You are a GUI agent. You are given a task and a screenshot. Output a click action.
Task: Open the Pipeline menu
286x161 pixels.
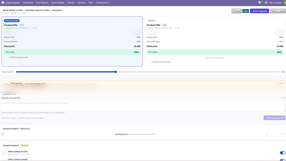(x=71, y=3)
